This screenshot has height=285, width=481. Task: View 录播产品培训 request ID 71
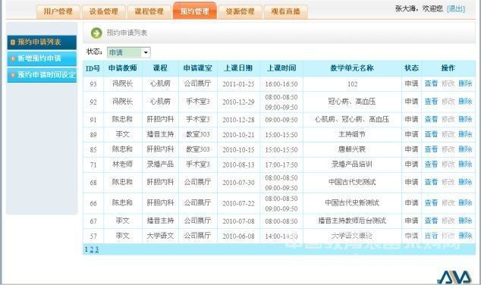pos(431,164)
